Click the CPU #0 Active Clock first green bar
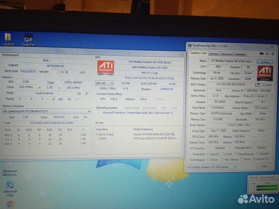Viewport: 279px width, 209px height. point(267,187)
